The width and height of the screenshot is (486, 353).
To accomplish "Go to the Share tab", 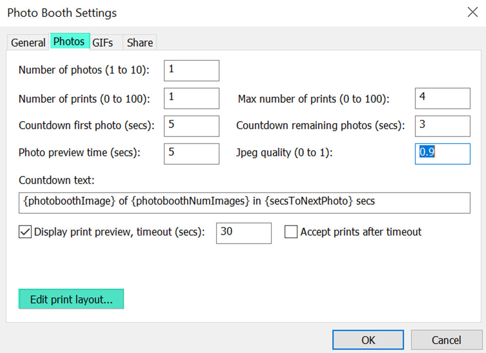I will click(x=140, y=43).
